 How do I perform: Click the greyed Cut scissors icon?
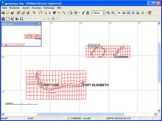pyautogui.click(x=44, y=19)
